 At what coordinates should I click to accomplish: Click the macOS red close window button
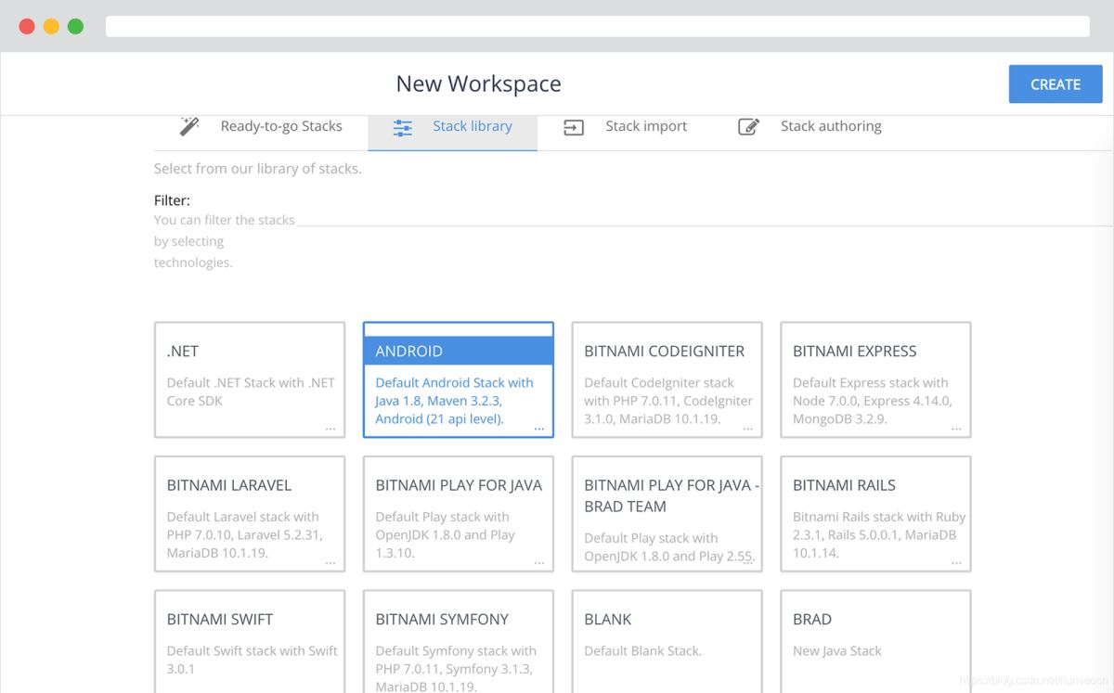pyautogui.click(x=27, y=26)
